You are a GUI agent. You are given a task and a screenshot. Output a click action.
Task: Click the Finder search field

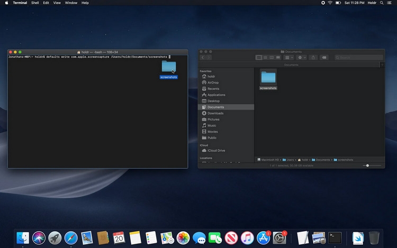point(359,58)
